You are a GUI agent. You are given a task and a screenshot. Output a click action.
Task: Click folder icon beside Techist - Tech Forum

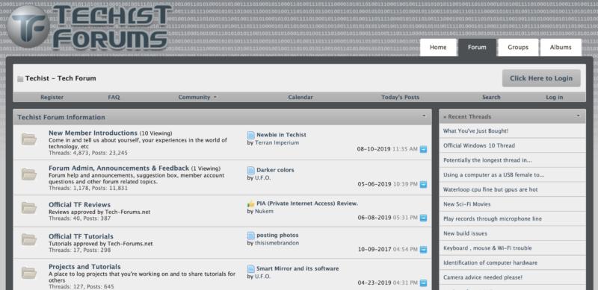20,79
